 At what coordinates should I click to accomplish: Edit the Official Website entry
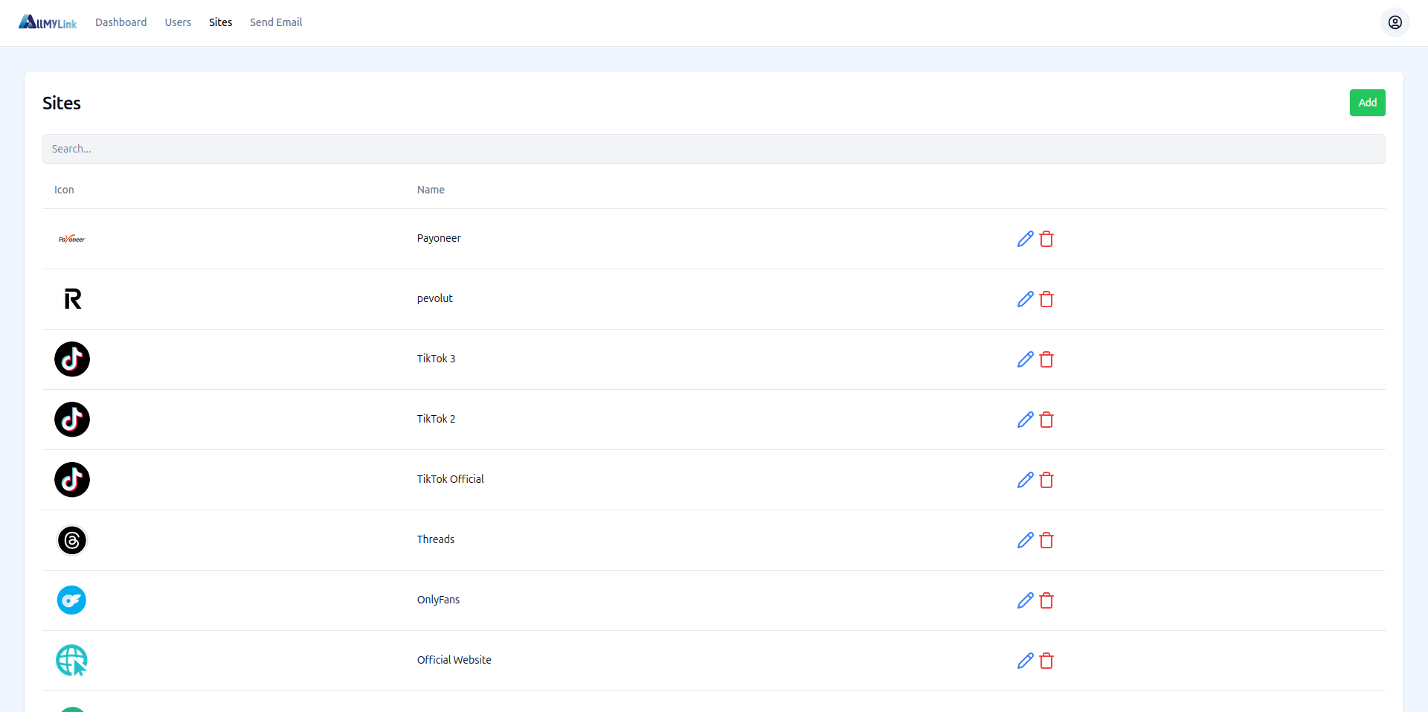click(x=1025, y=661)
